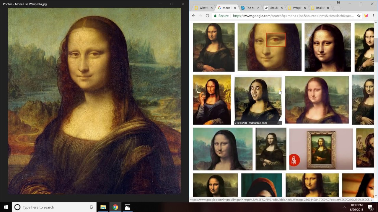Click the Chrome taskbar icon
Viewport: 378px width, 212px height.
pos(115,207)
